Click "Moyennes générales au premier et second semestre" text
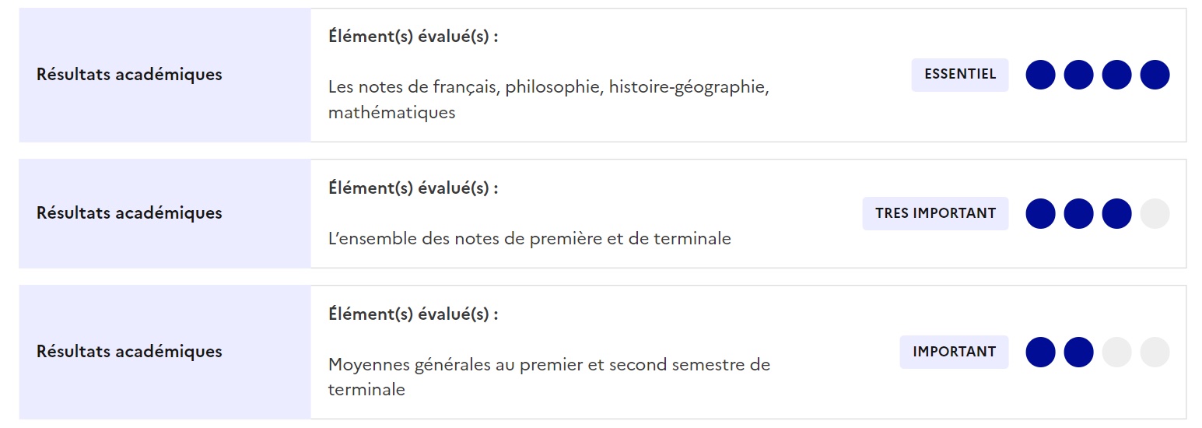 [x=548, y=364]
